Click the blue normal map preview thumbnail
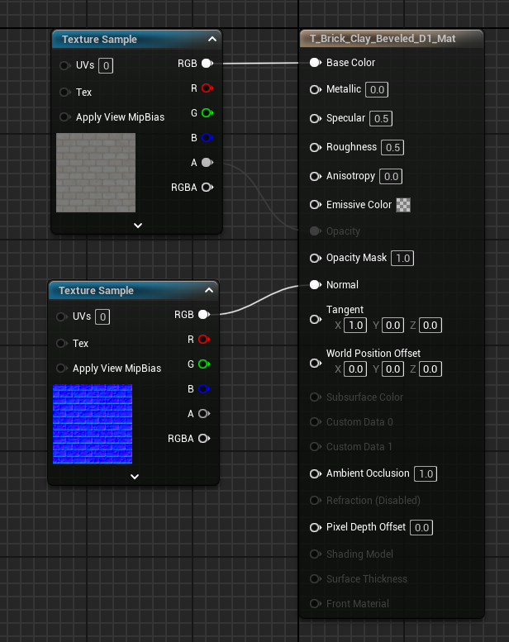The width and height of the screenshot is (509, 642). pos(93,424)
